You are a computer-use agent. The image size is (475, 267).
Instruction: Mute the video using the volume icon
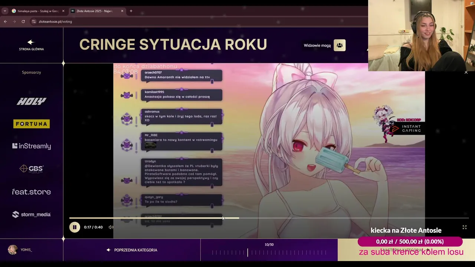coord(111,227)
